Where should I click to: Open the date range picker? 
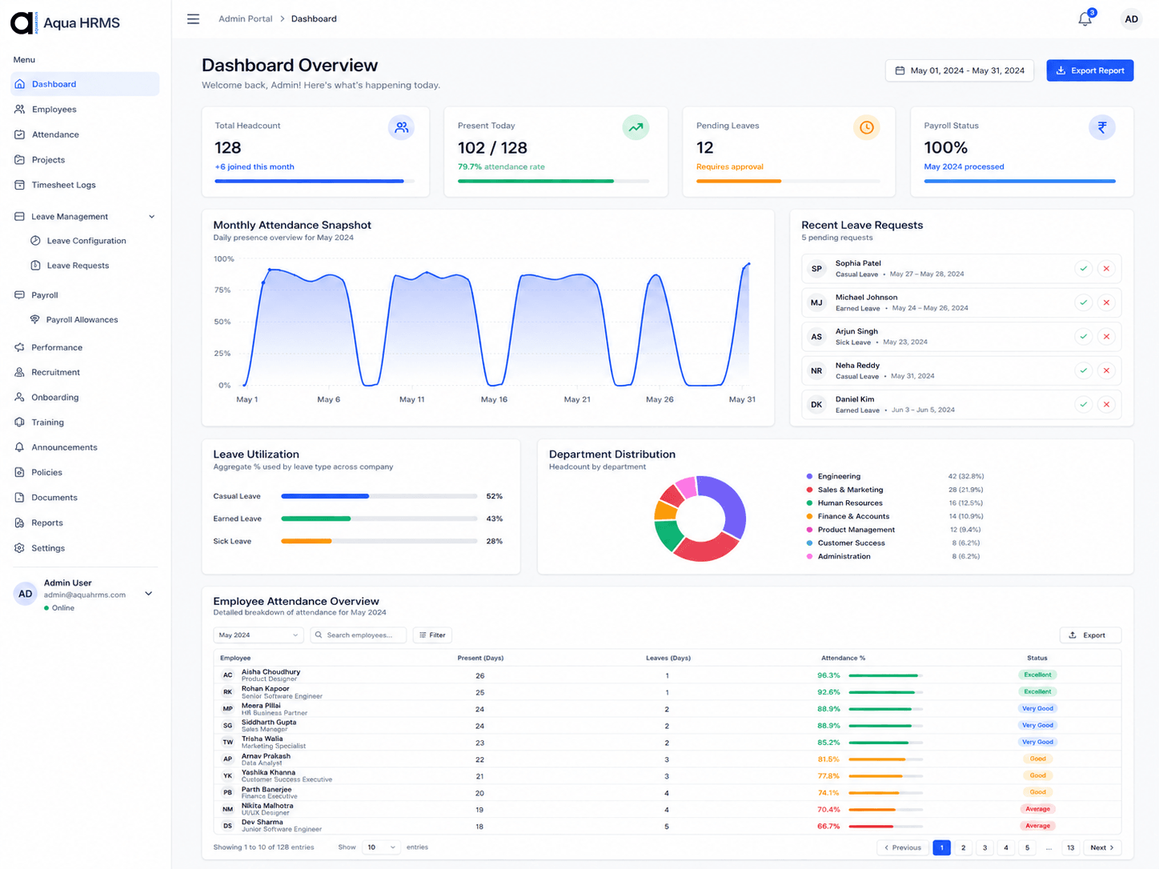tap(960, 70)
